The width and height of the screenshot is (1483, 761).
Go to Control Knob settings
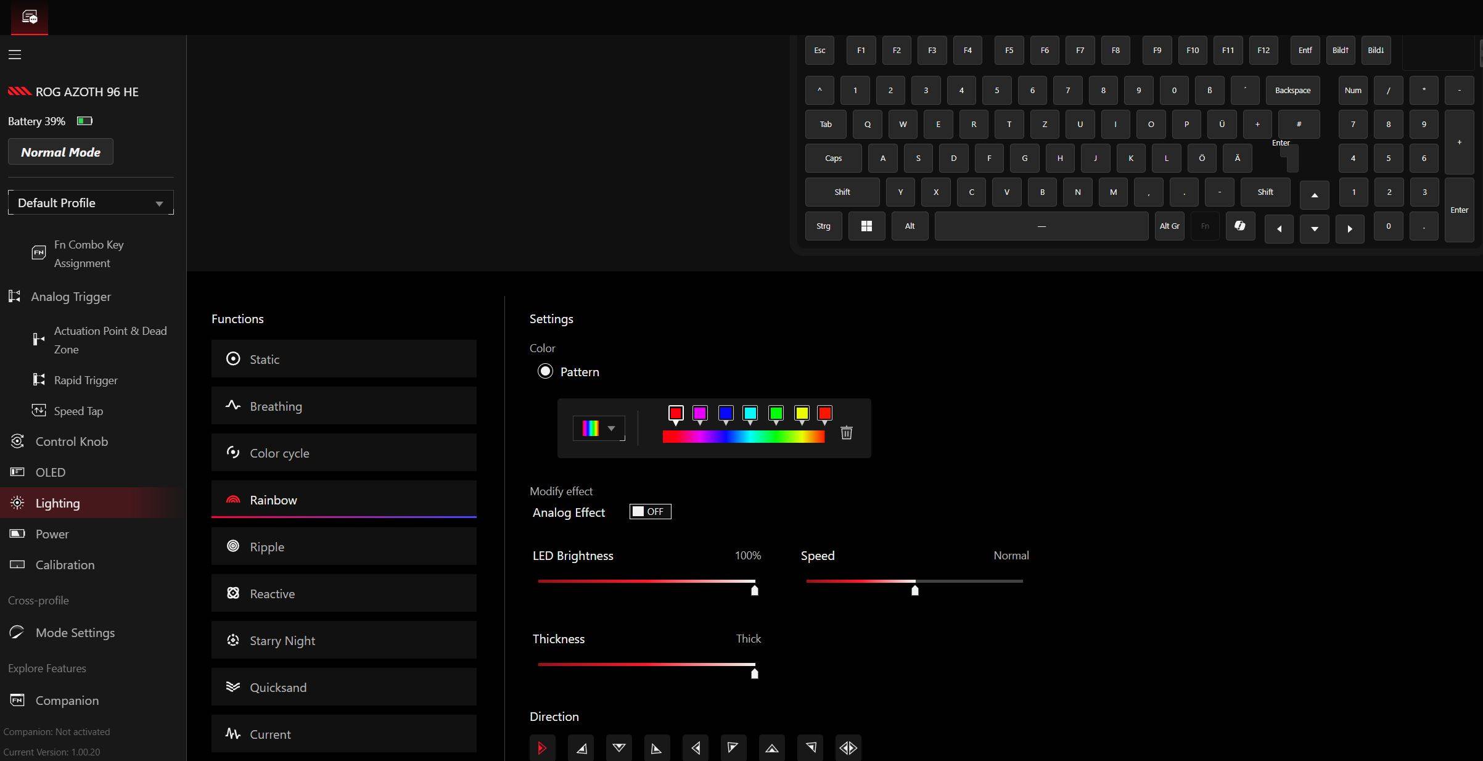pos(72,442)
